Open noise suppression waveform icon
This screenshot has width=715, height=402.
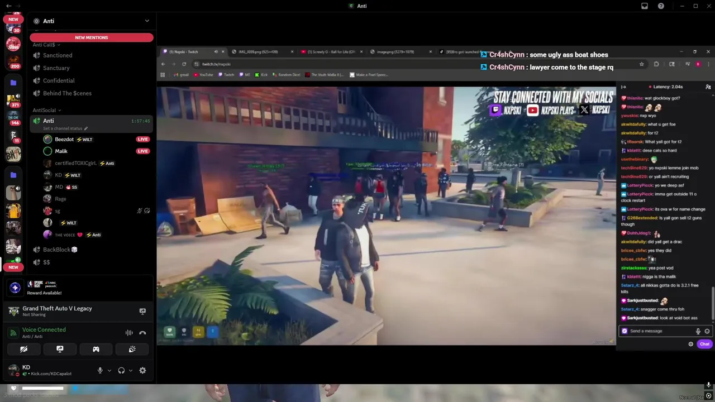[129, 333]
